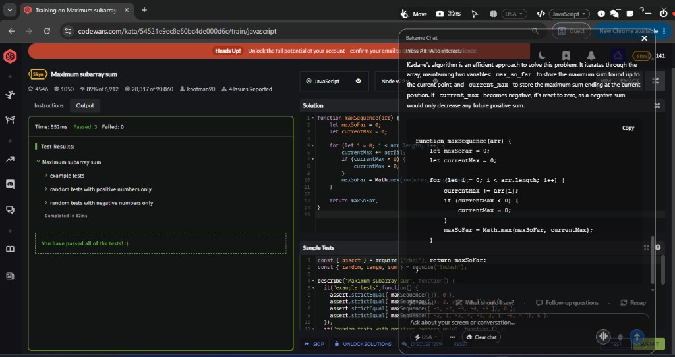The image size is (675, 357).
Task: Open the overlay JavaScript language dropdown
Action: (x=569, y=14)
